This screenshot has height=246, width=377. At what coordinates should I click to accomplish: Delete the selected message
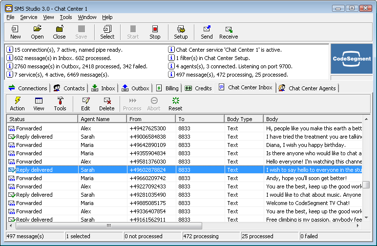pyautogui.click(x=106, y=104)
